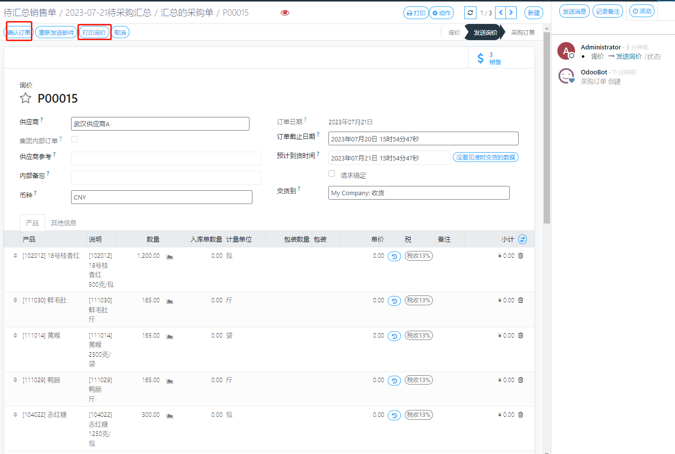This screenshot has height=454, width=675.
Task: Click the star favorite icon beside P00015
Action: [x=25, y=98]
